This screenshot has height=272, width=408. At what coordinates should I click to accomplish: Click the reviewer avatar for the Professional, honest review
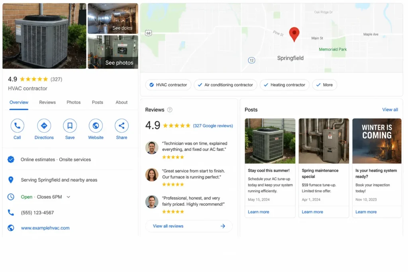[152, 202]
